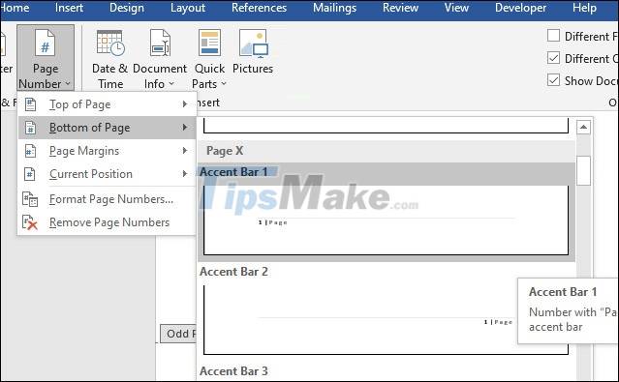This screenshot has width=619, height=382.
Task: Open the Design ribbon tab
Action: click(x=127, y=8)
